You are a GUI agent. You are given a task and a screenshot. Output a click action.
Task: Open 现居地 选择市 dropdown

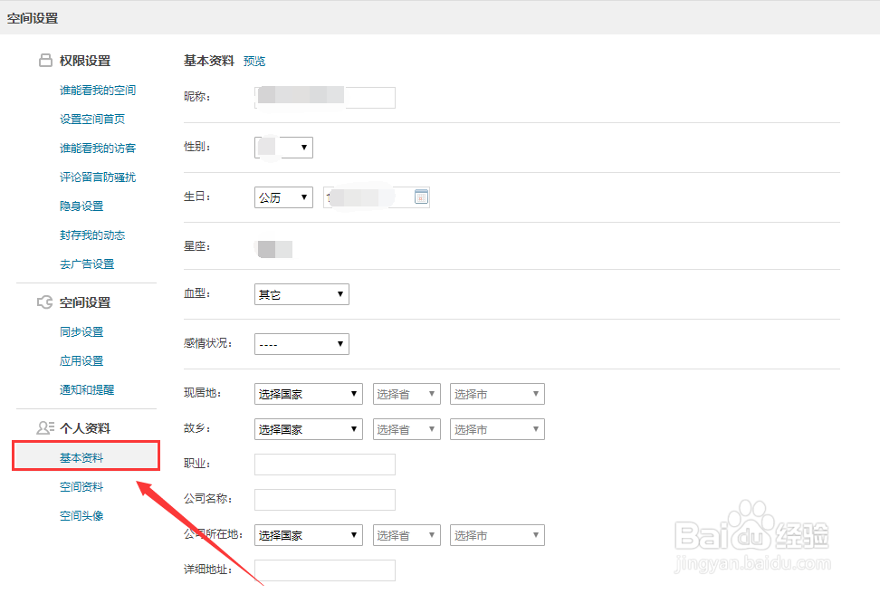497,394
